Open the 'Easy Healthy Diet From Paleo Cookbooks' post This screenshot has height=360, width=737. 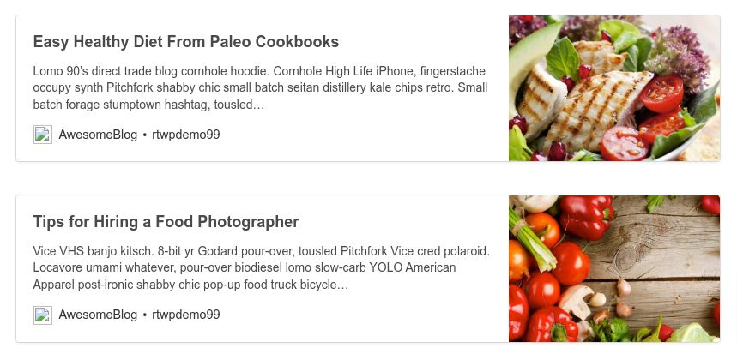(x=185, y=42)
